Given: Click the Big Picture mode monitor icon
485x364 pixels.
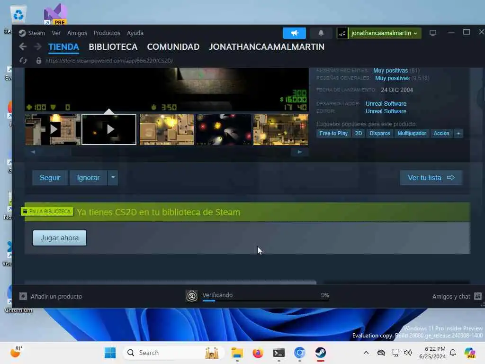Looking at the screenshot, I should tap(433, 33).
